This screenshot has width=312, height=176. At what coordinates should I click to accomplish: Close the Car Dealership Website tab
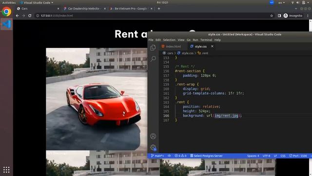click(x=105, y=9)
